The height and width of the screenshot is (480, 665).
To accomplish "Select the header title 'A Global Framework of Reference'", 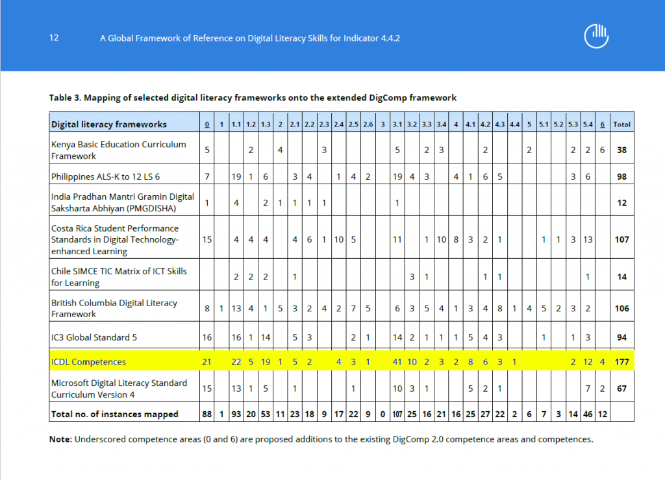I will point(250,38).
